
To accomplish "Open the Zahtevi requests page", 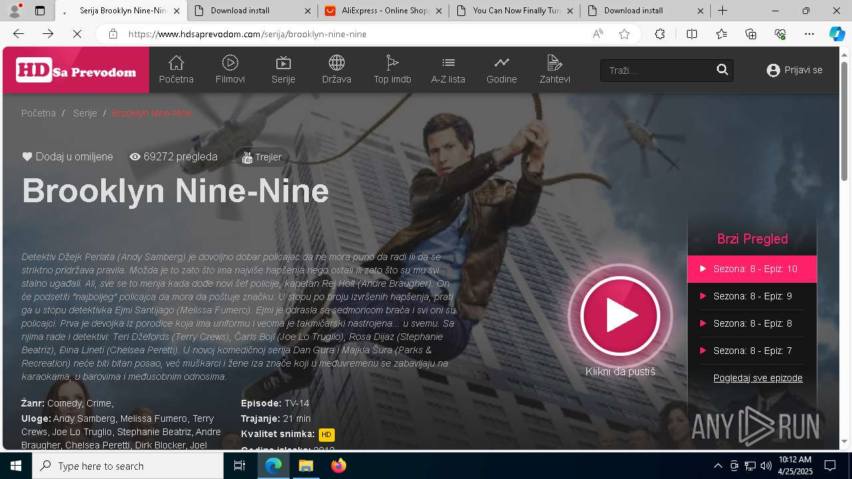I will [x=554, y=70].
